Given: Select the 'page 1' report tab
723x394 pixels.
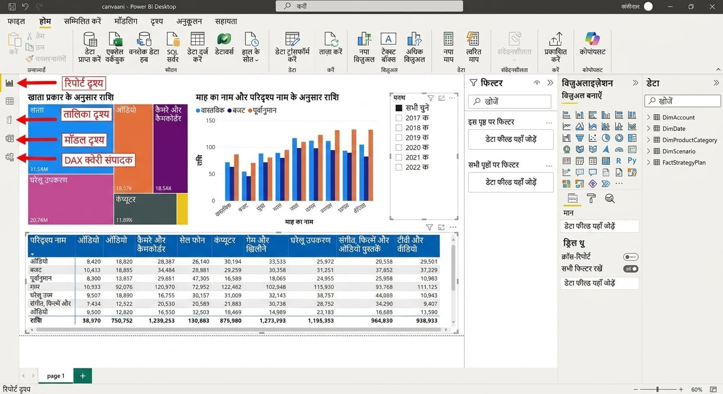Looking at the screenshot, I should (x=56, y=376).
